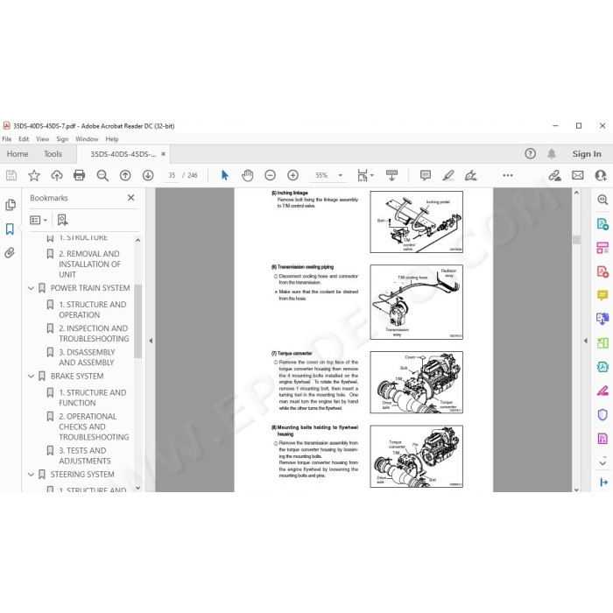Open bookmark 1. STRUCTURE AND FUNCTION
613x613 pixels.
click(x=92, y=398)
